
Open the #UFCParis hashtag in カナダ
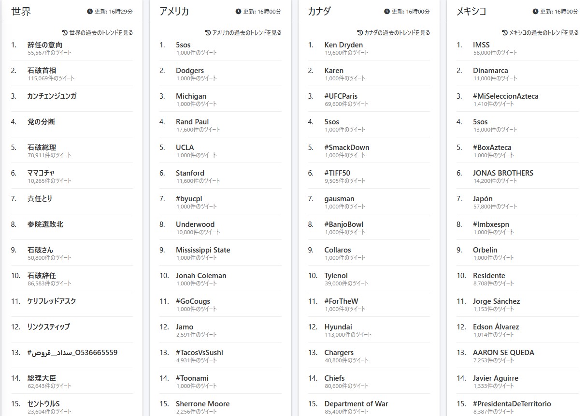coord(341,96)
